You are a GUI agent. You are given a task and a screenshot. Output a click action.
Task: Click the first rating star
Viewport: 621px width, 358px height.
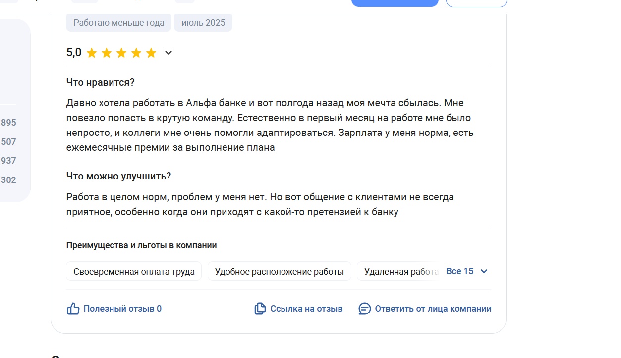92,53
